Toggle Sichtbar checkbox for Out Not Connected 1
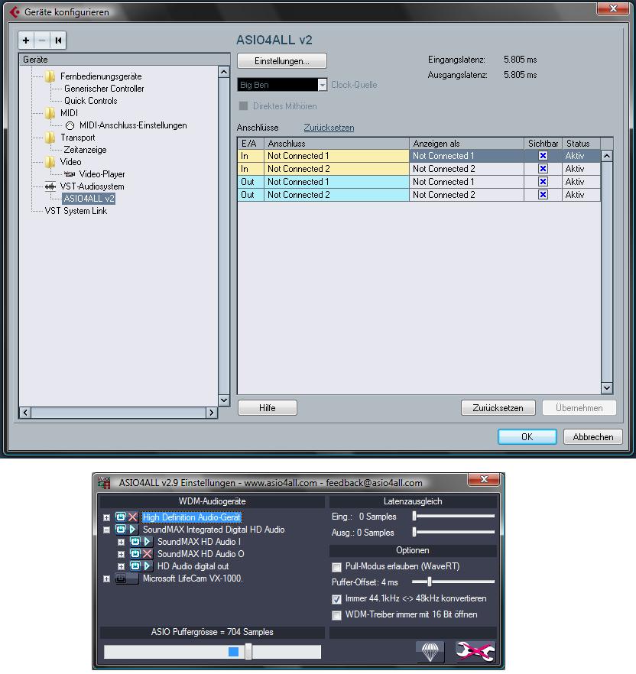This screenshot has width=636, height=674. tap(543, 182)
